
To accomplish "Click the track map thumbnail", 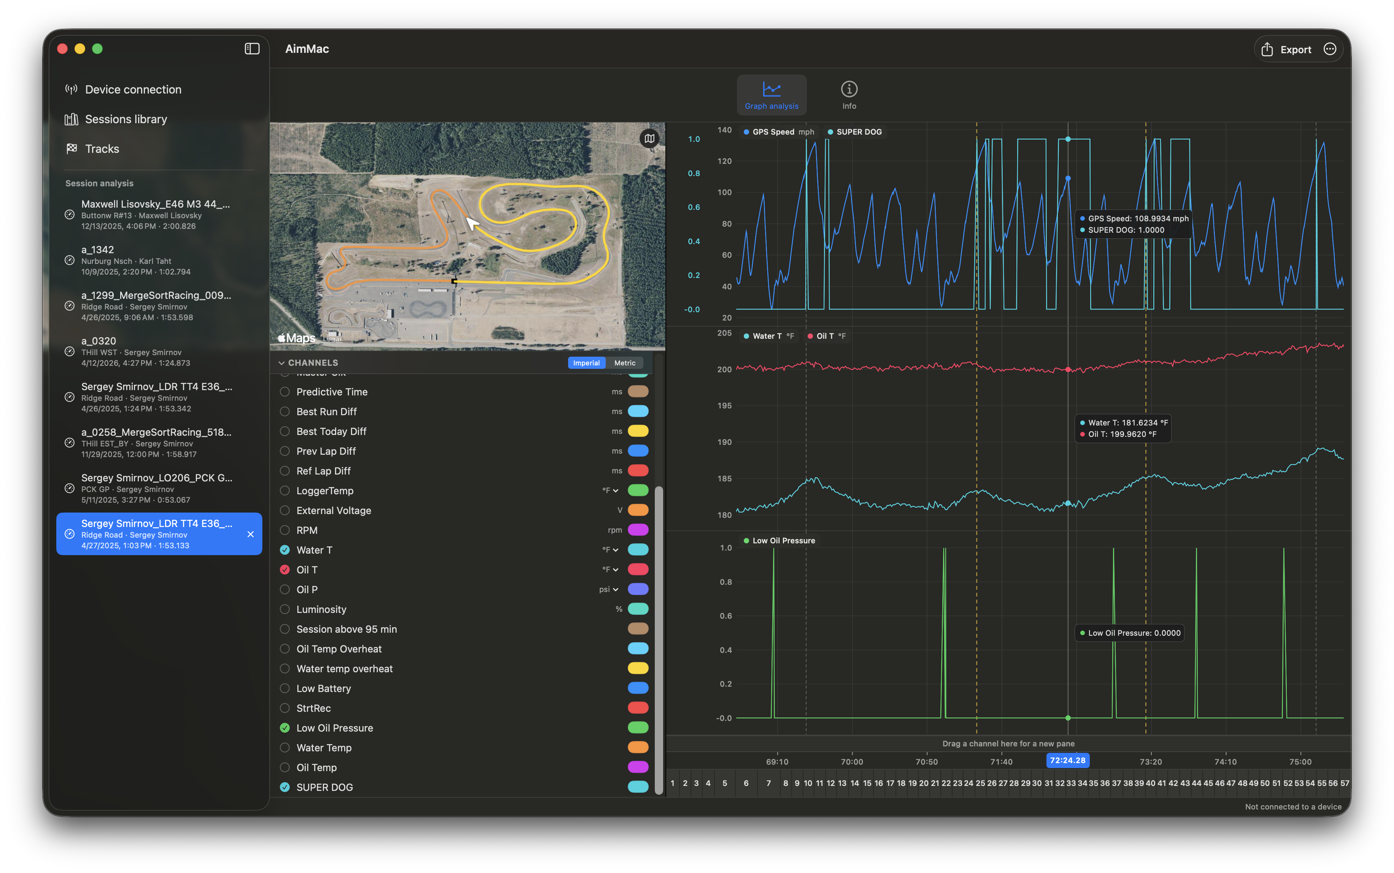I will point(467,236).
